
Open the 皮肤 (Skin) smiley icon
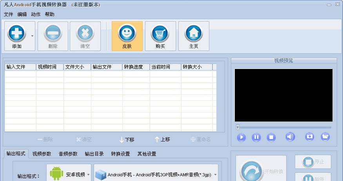127,36
